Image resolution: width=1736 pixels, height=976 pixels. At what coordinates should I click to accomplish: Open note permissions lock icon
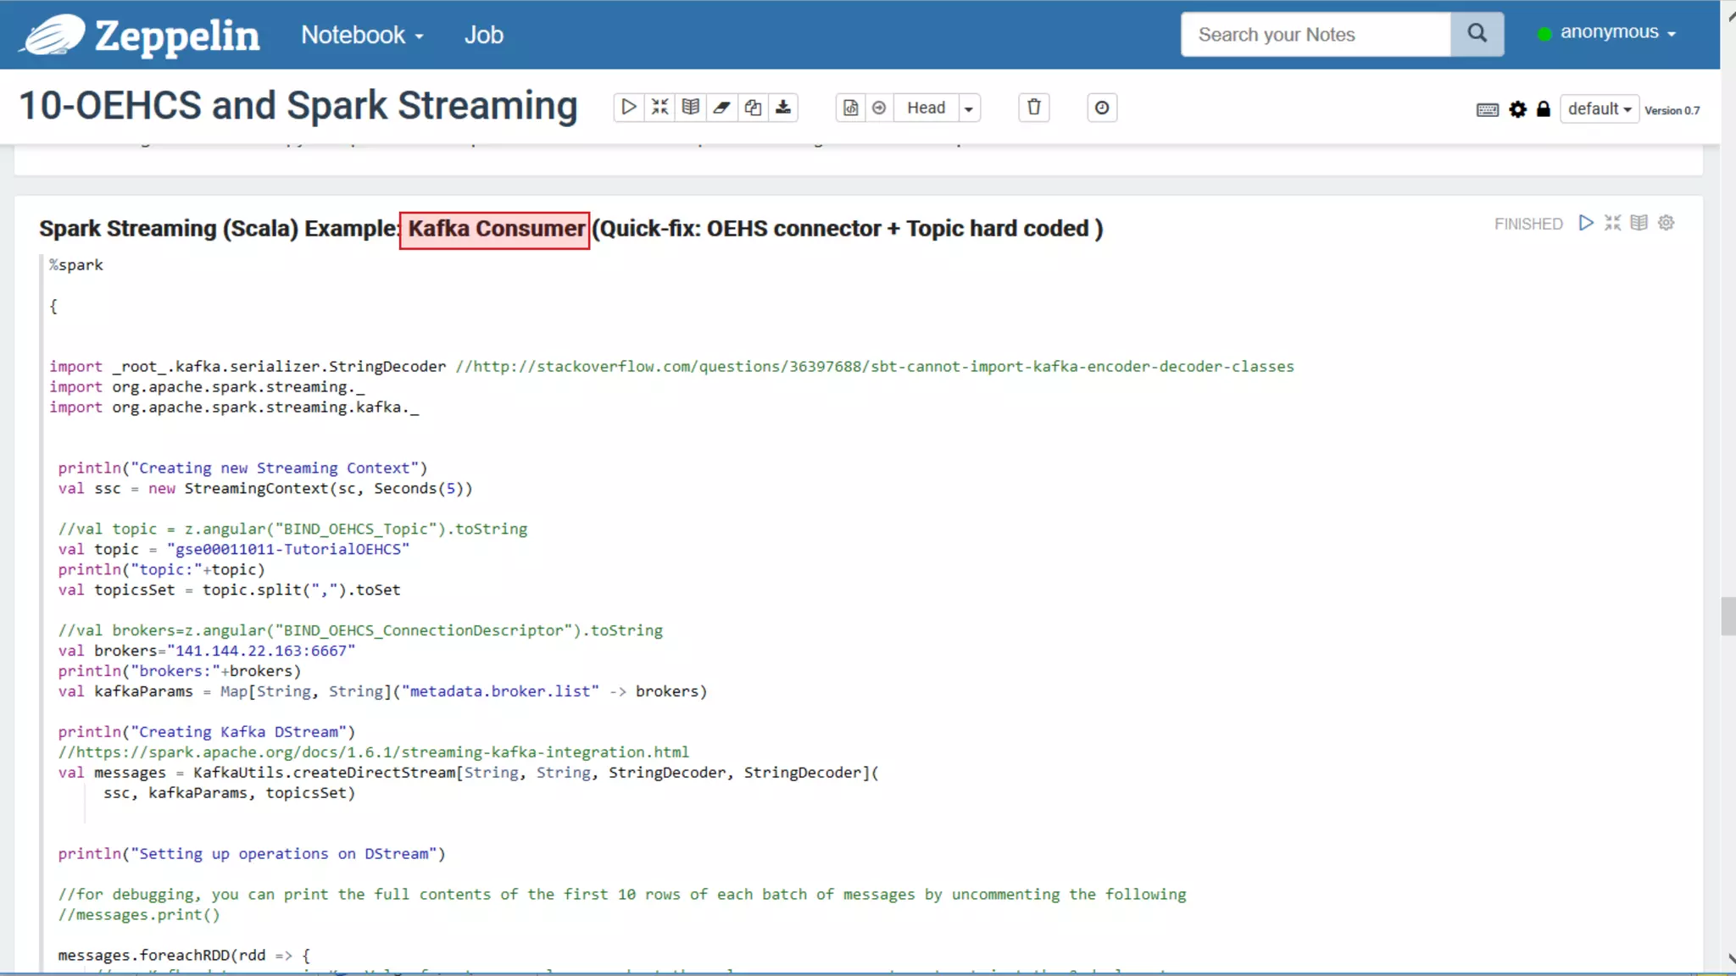point(1544,109)
